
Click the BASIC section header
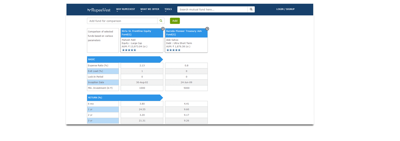125,59
